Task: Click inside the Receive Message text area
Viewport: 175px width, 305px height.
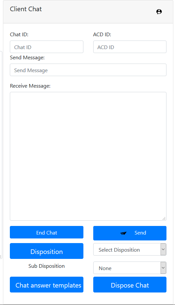Action: pyautogui.click(x=88, y=156)
